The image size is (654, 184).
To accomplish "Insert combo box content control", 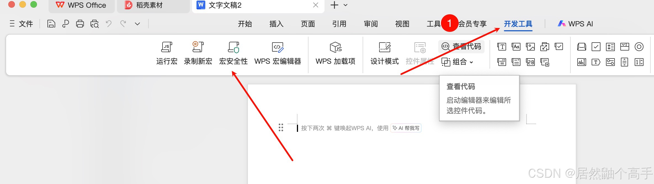I will coord(502,62).
